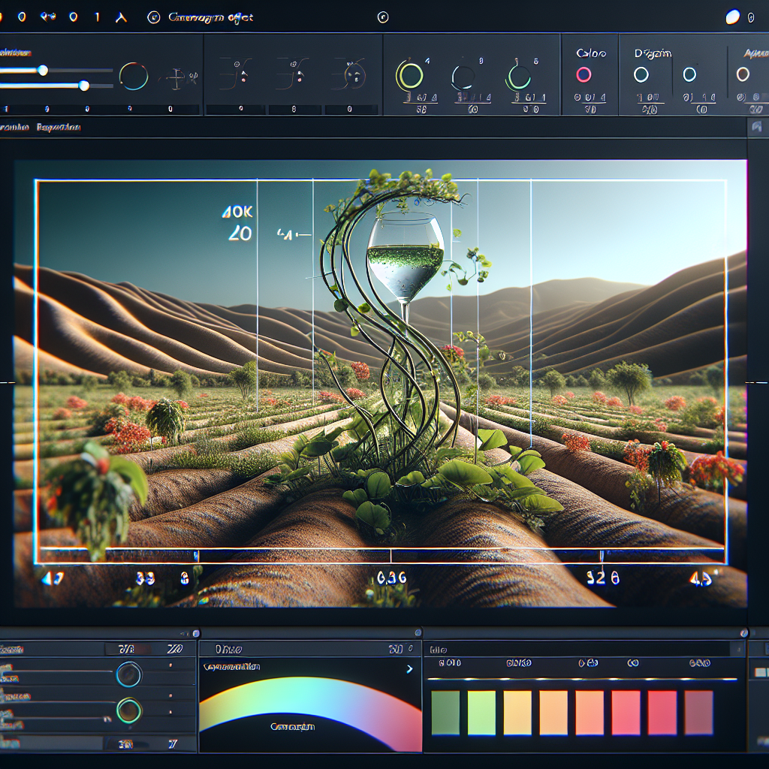Pick the light green color swatch
Screen dimensions: 769x769
coord(481,713)
